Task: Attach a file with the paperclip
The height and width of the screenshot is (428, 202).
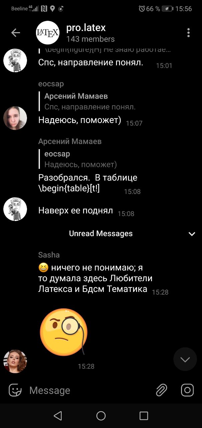Action: pyautogui.click(x=161, y=390)
